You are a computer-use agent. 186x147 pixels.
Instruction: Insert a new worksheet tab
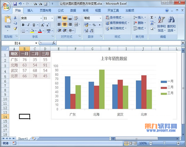[34, 139]
